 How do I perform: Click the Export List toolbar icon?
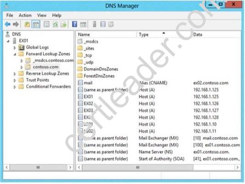pos(64,24)
